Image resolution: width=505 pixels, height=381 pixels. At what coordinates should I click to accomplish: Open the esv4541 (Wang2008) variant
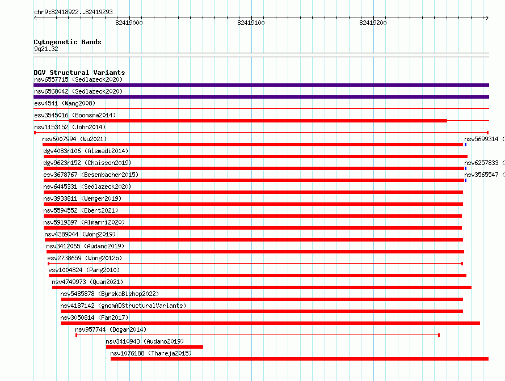tap(65, 103)
